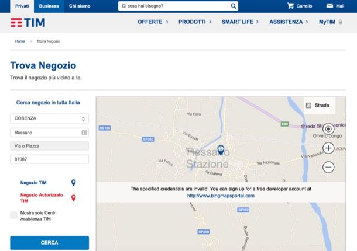Image resolution: width=357 pixels, height=251 pixels.
Task: Switch to the Business tab
Action: [x=49, y=6]
